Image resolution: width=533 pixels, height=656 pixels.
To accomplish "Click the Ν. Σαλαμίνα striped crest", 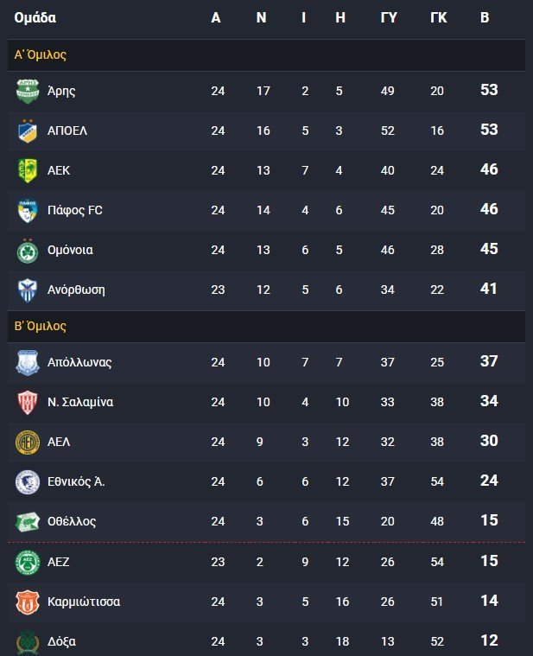I will click(28, 402).
